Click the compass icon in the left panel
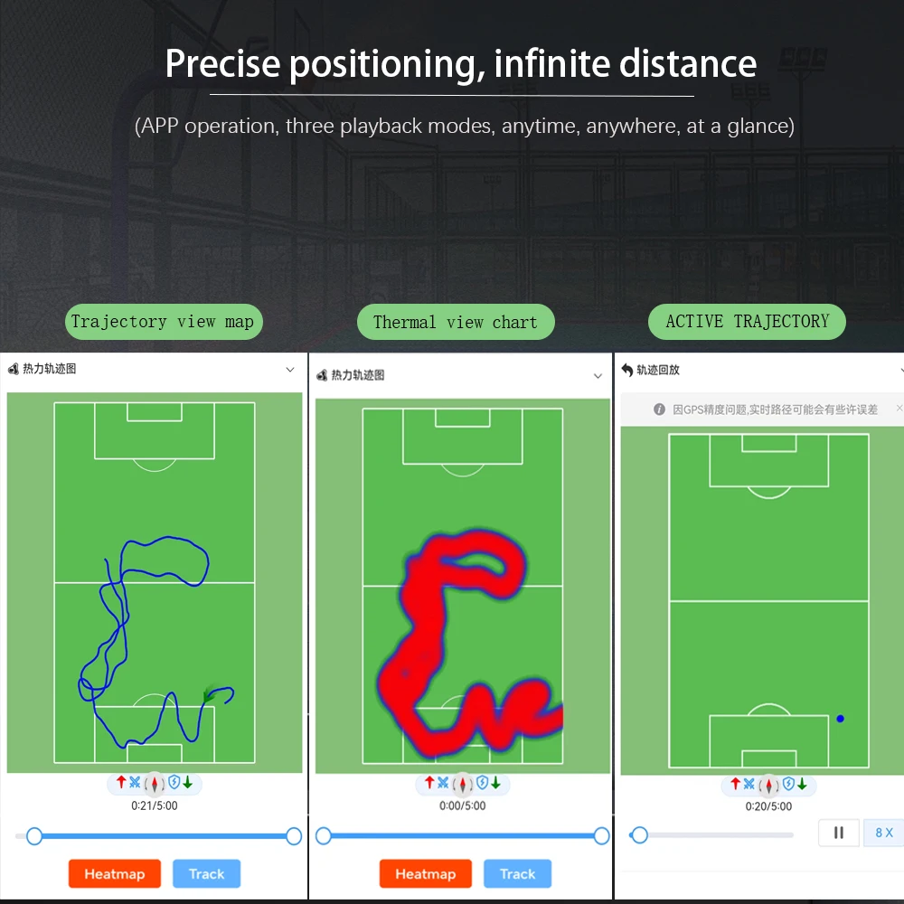 (x=154, y=783)
